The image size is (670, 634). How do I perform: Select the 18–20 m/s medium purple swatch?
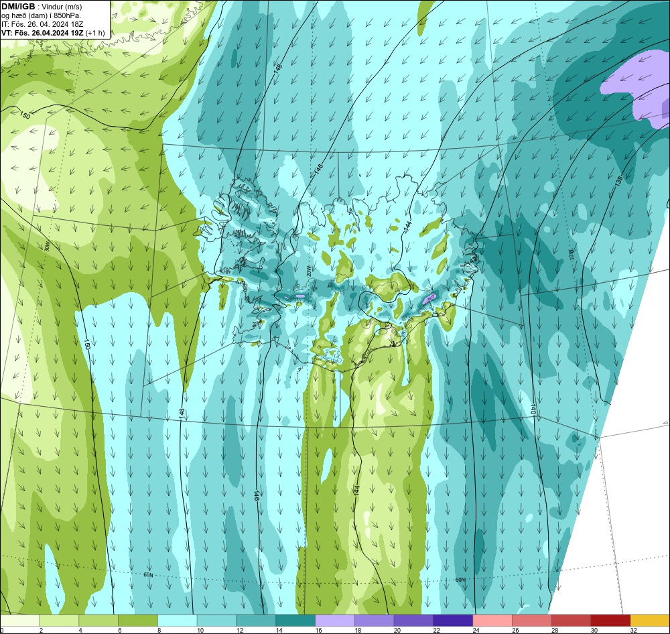tap(375, 621)
